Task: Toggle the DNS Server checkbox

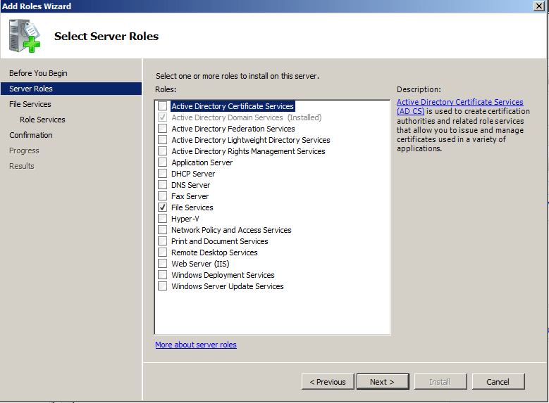Action: pyautogui.click(x=163, y=185)
